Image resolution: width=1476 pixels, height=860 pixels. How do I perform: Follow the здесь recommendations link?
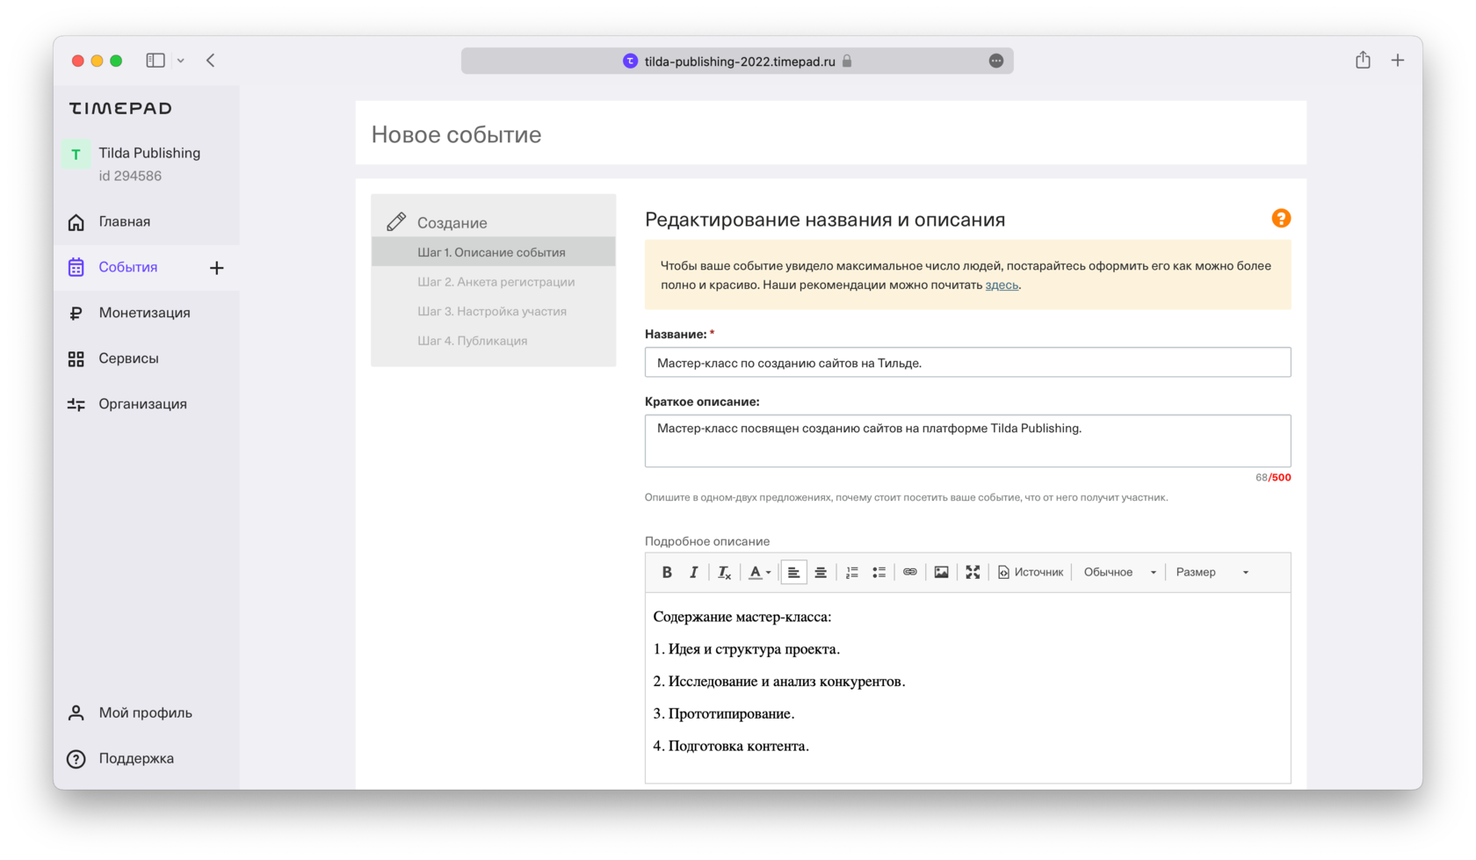click(x=1002, y=285)
